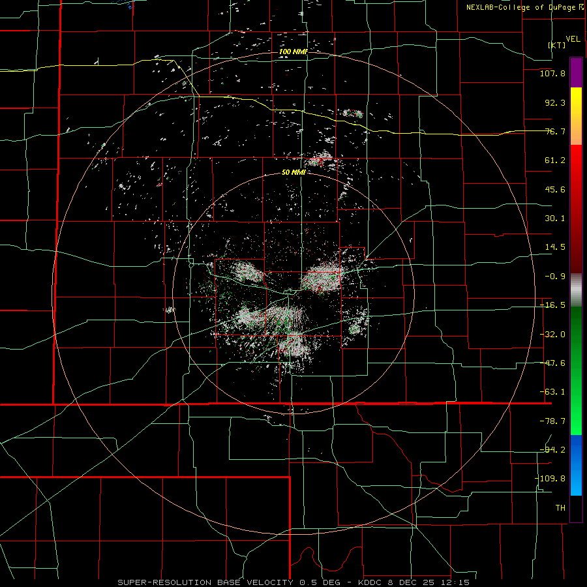This screenshot has height=587, width=587.
Task: Click the blue segment of the color bar
Action: pyautogui.click(x=576, y=465)
